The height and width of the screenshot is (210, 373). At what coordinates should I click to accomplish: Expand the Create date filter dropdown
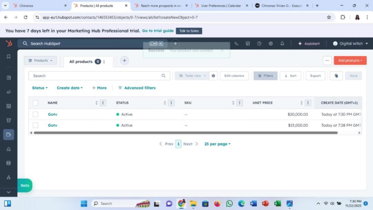(x=70, y=88)
